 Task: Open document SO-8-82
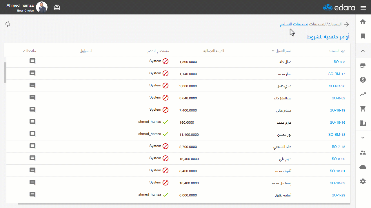[339, 98]
